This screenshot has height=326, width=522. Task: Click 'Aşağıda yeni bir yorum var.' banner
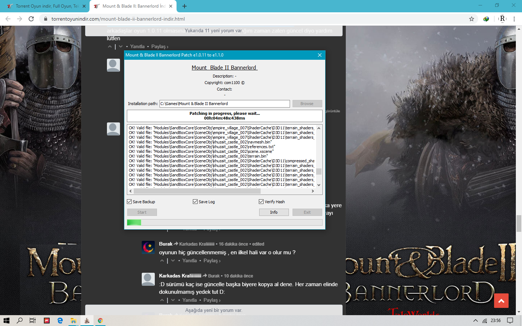pyautogui.click(x=214, y=310)
